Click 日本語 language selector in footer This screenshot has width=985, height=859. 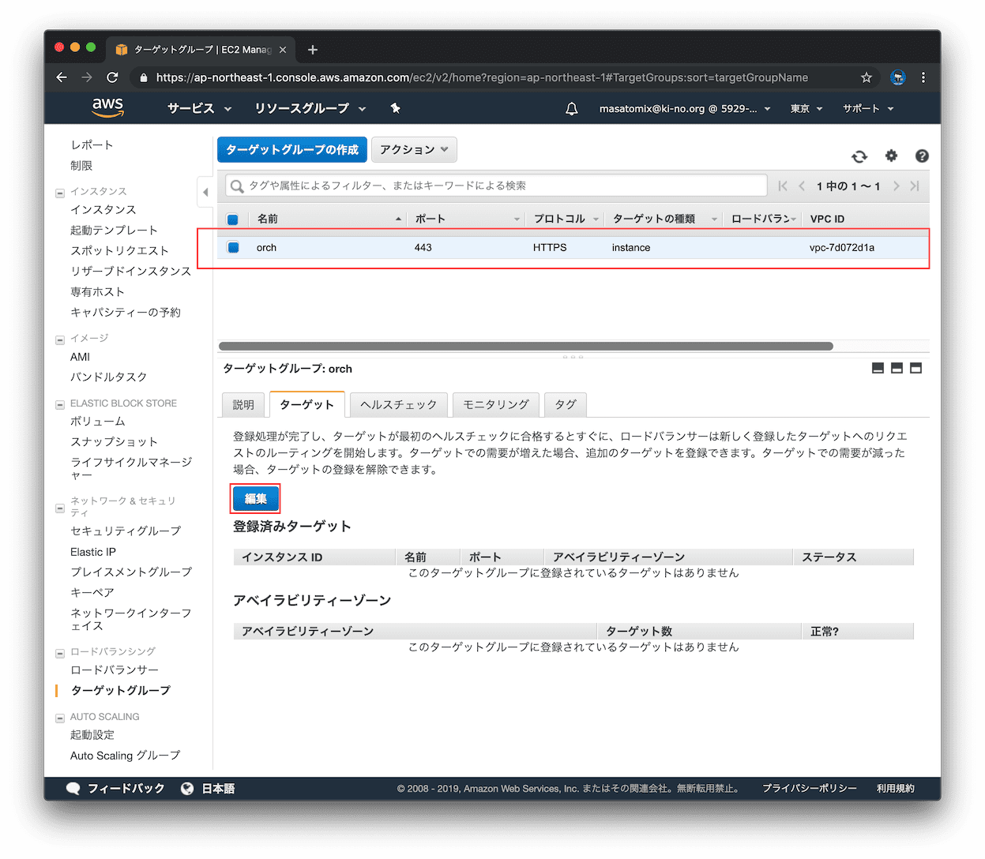(x=218, y=788)
